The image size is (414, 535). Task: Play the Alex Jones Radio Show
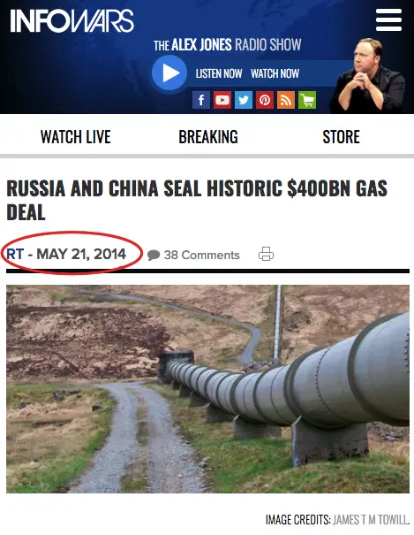pos(169,73)
